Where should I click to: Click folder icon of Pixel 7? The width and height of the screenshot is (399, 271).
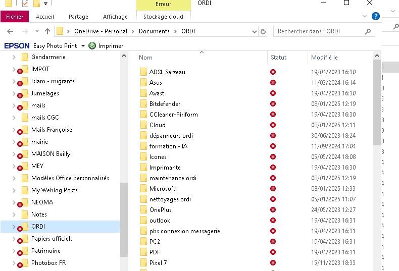click(143, 262)
